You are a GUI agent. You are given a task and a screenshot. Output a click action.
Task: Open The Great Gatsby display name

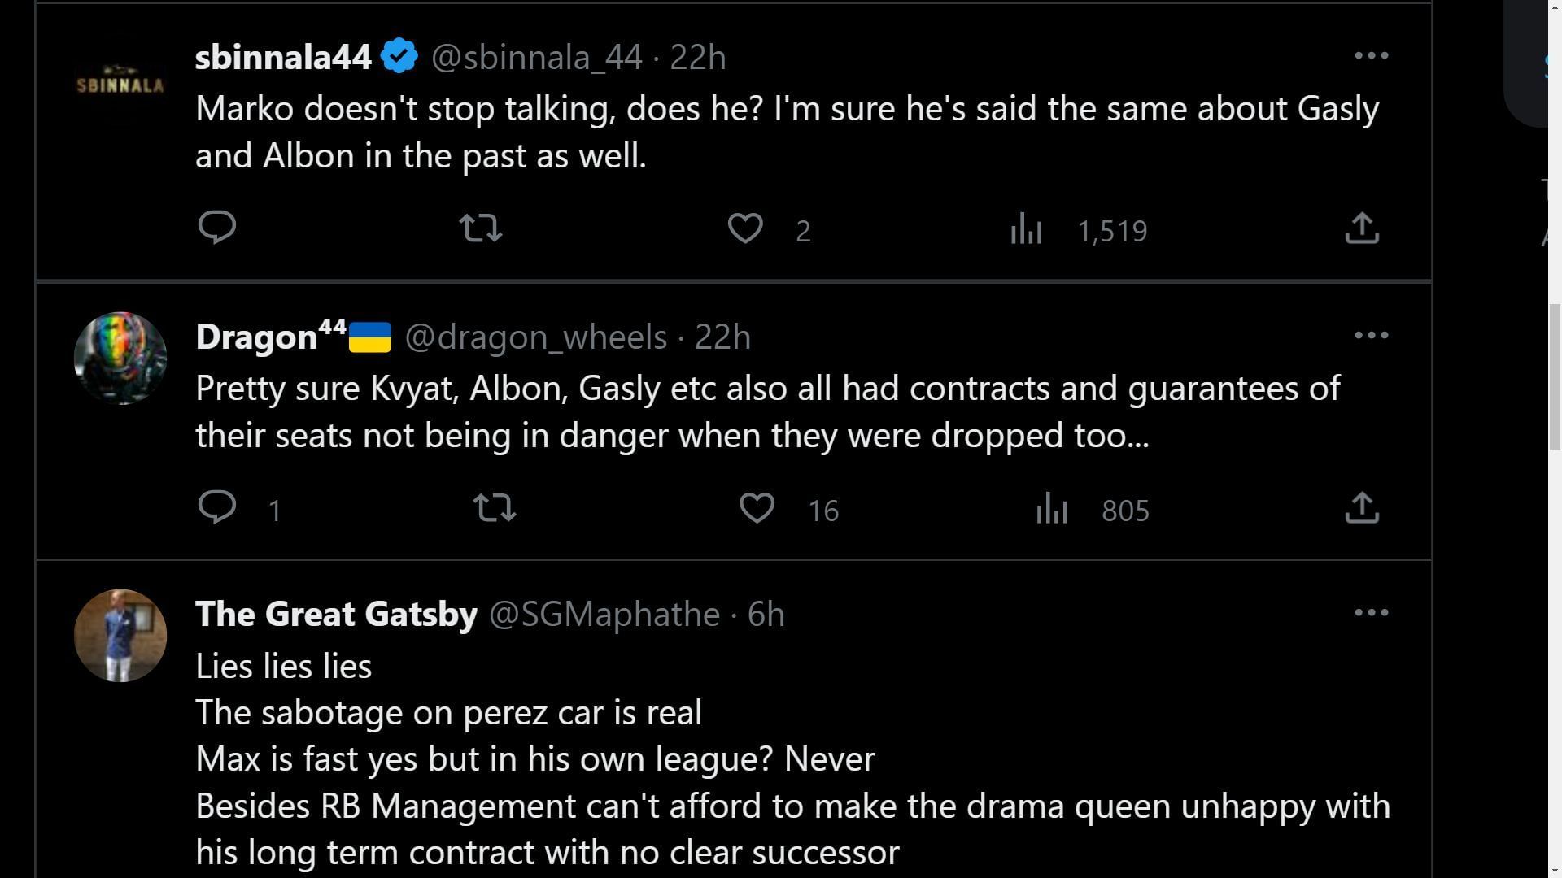[x=336, y=614]
